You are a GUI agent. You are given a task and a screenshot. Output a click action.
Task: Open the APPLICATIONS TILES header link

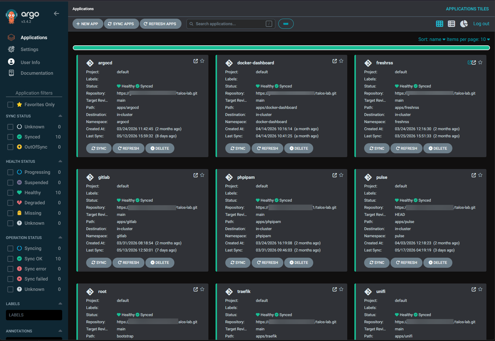click(x=467, y=9)
